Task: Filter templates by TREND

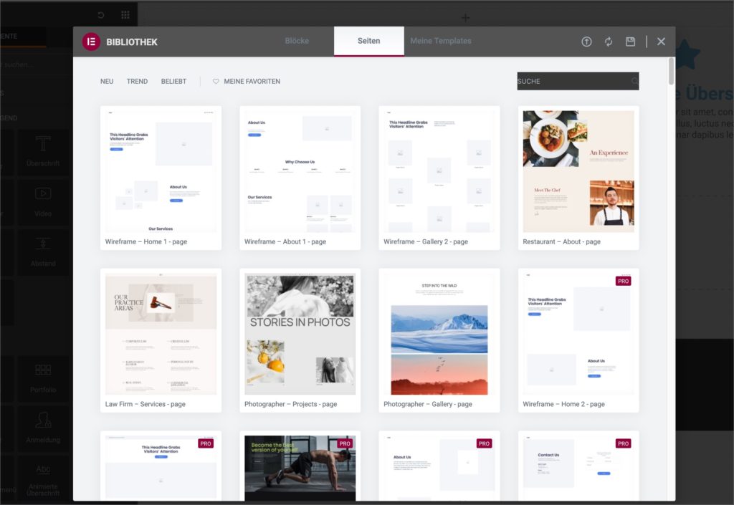Action: pos(137,82)
